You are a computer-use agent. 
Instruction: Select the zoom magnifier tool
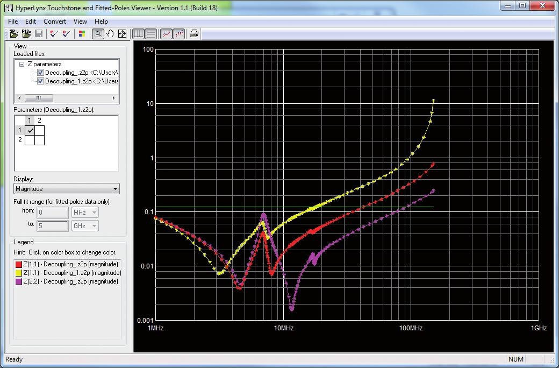pyautogui.click(x=98, y=34)
